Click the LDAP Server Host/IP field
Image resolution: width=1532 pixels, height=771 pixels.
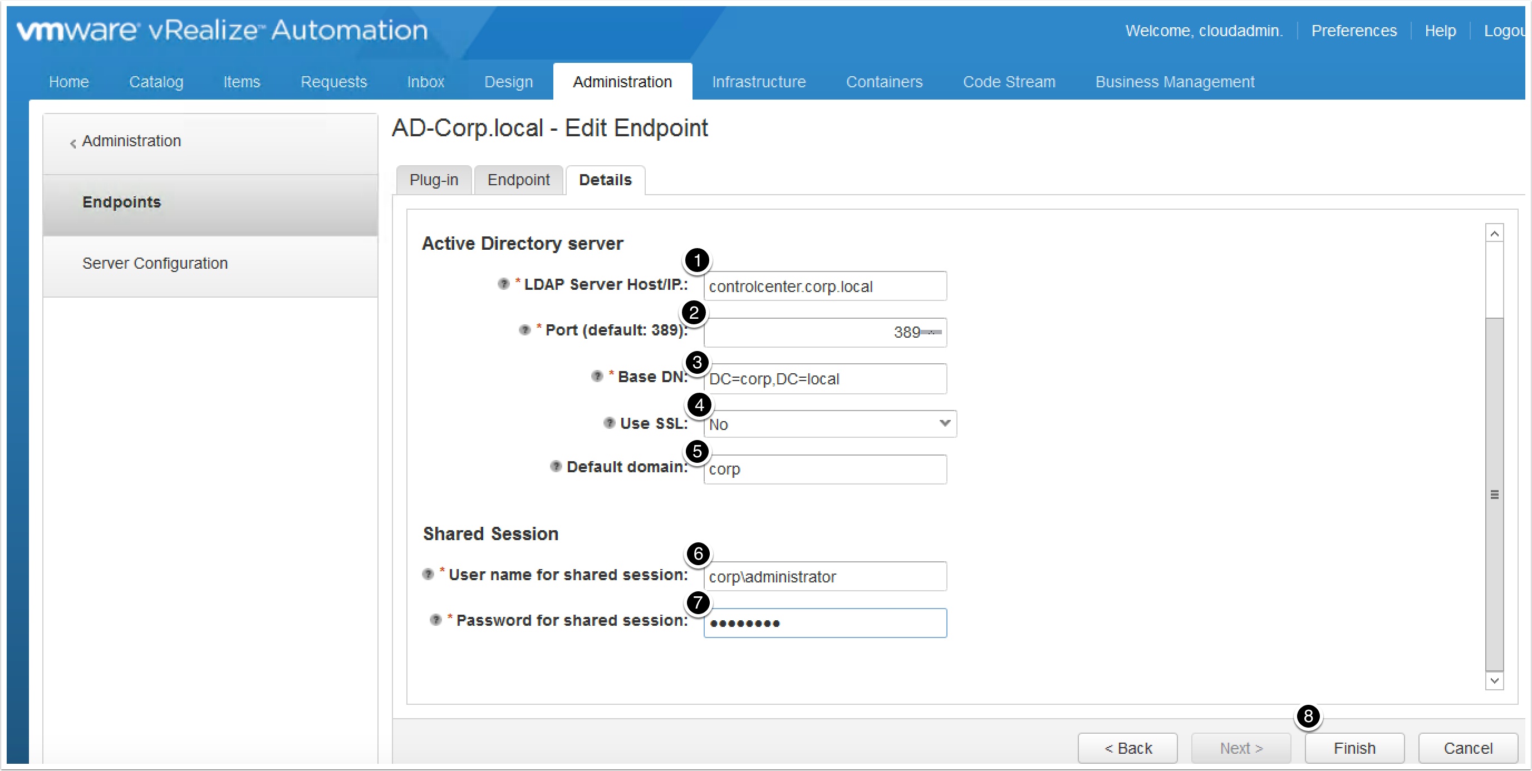click(825, 286)
